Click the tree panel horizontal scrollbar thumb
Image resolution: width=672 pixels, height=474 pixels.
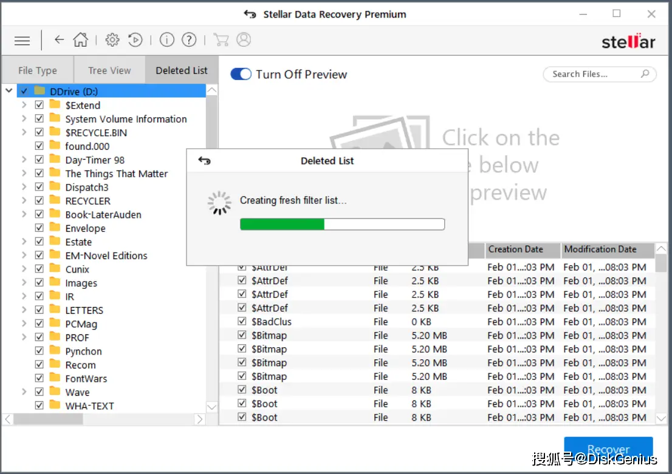[x=48, y=419]
